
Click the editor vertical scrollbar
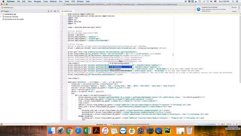click(240, 49)
